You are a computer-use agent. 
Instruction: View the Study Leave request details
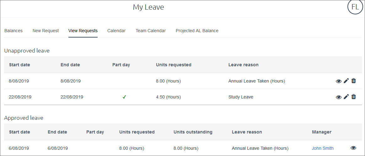click(339, 97)
